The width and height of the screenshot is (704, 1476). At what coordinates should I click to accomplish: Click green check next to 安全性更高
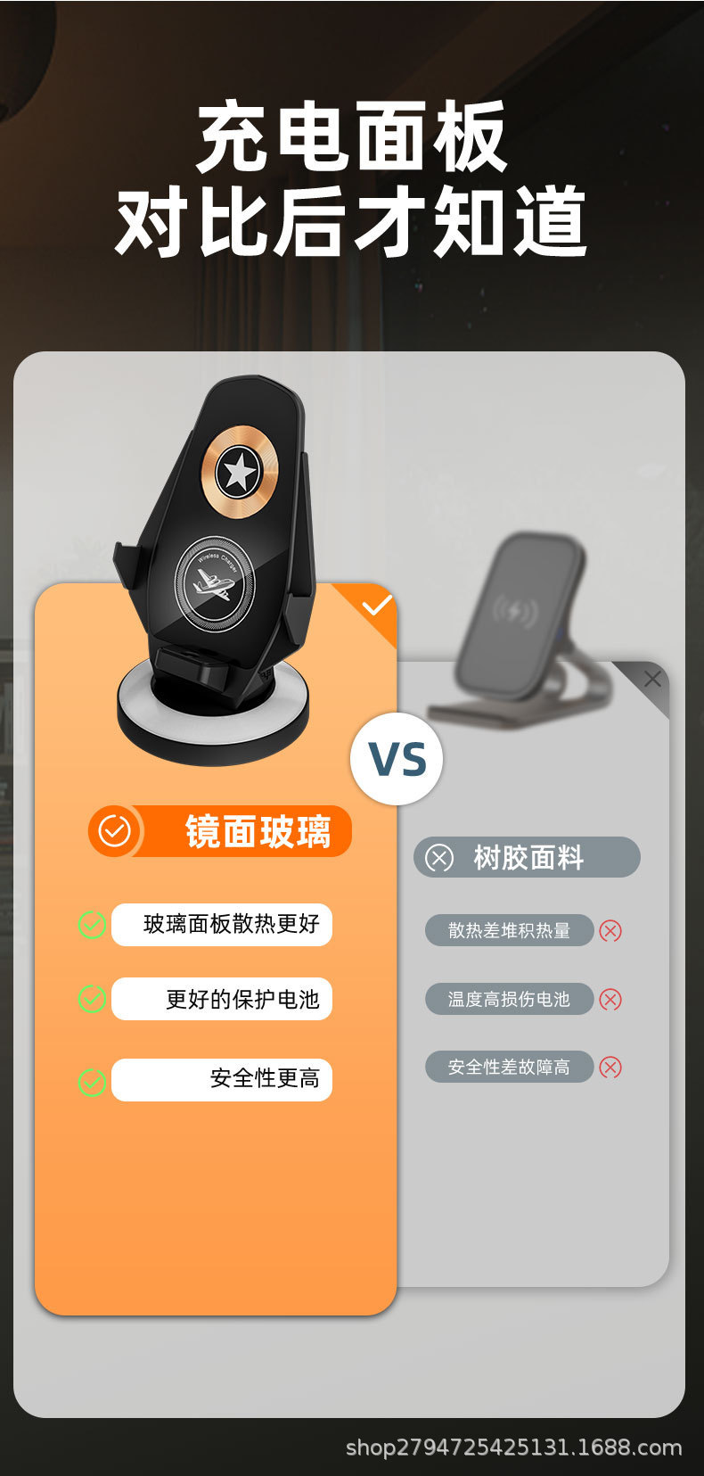(92, 1082)
